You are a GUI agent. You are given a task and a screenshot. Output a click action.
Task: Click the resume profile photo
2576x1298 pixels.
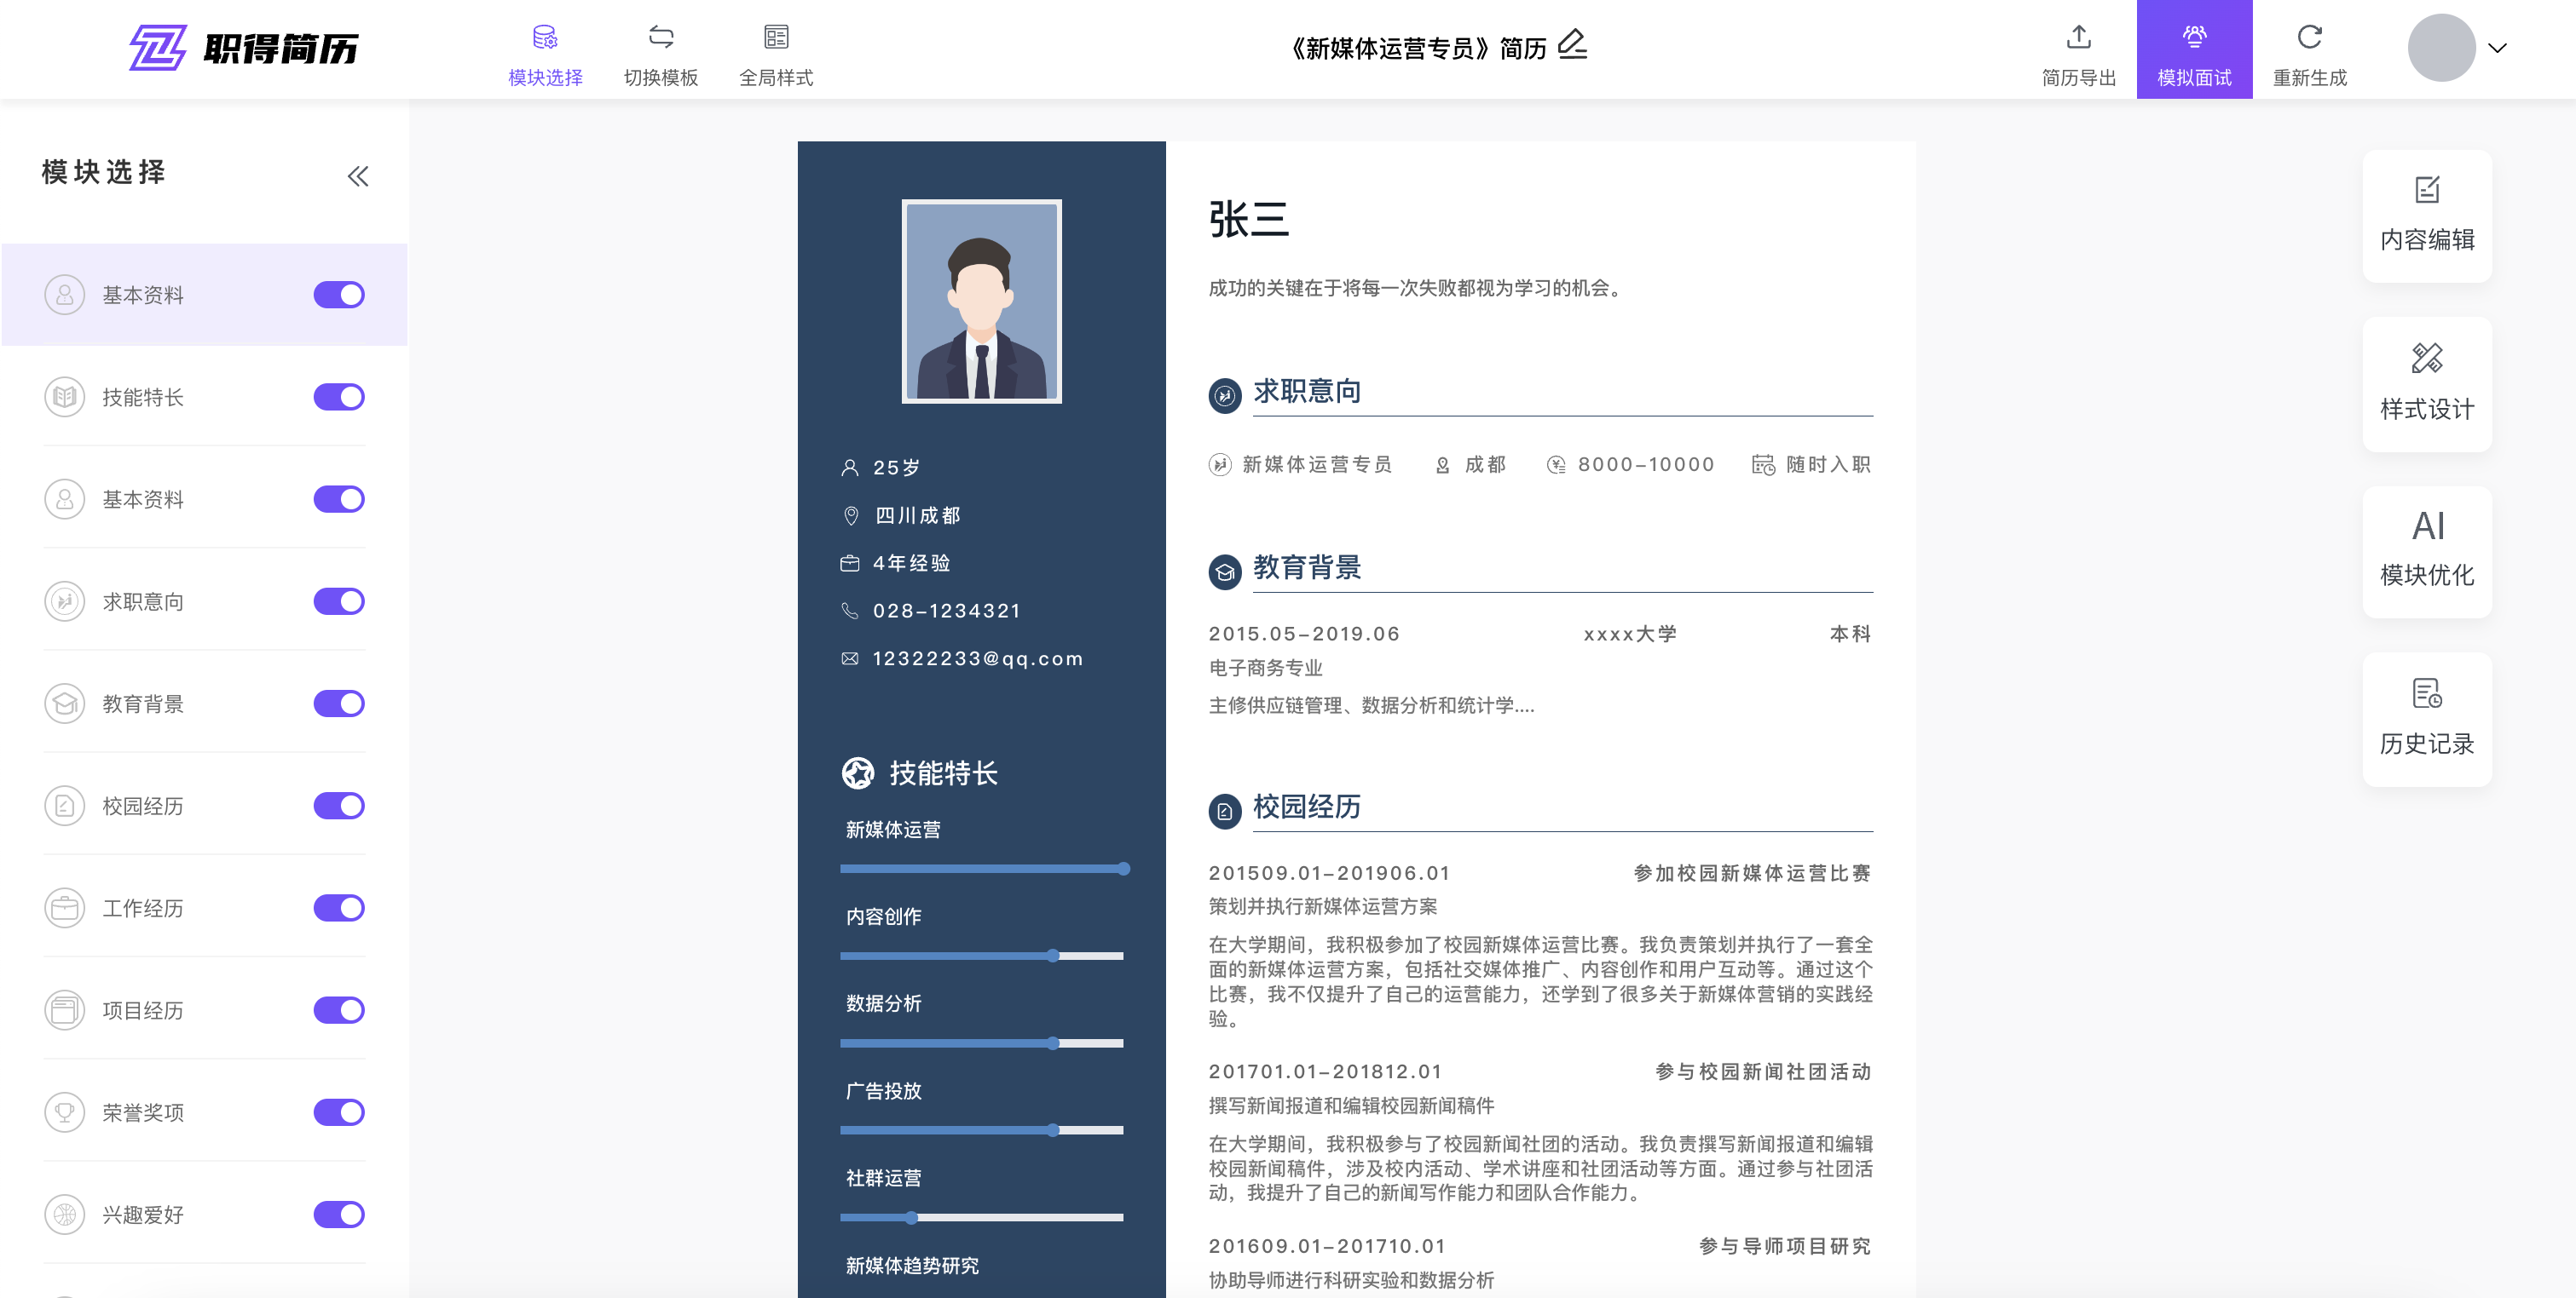[981, 301]
